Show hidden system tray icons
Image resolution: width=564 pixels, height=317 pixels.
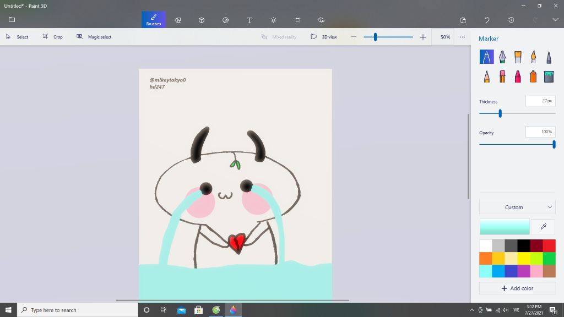pos(472,310)
